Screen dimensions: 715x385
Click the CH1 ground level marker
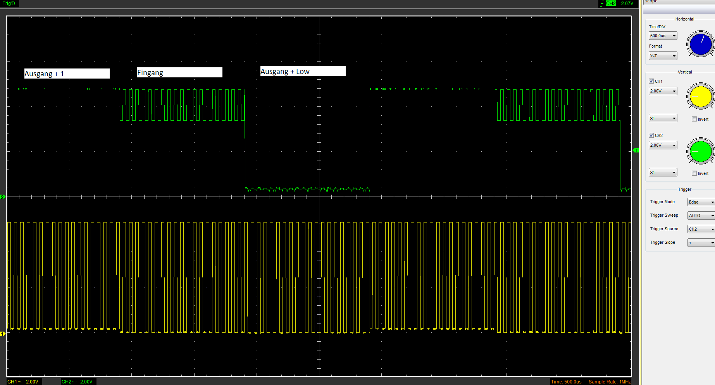point(3,334)
